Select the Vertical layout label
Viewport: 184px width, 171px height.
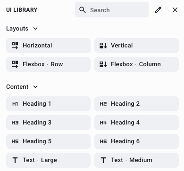point(122,46)
